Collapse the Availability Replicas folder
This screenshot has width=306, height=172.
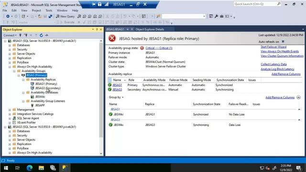(x=23, y=80)
